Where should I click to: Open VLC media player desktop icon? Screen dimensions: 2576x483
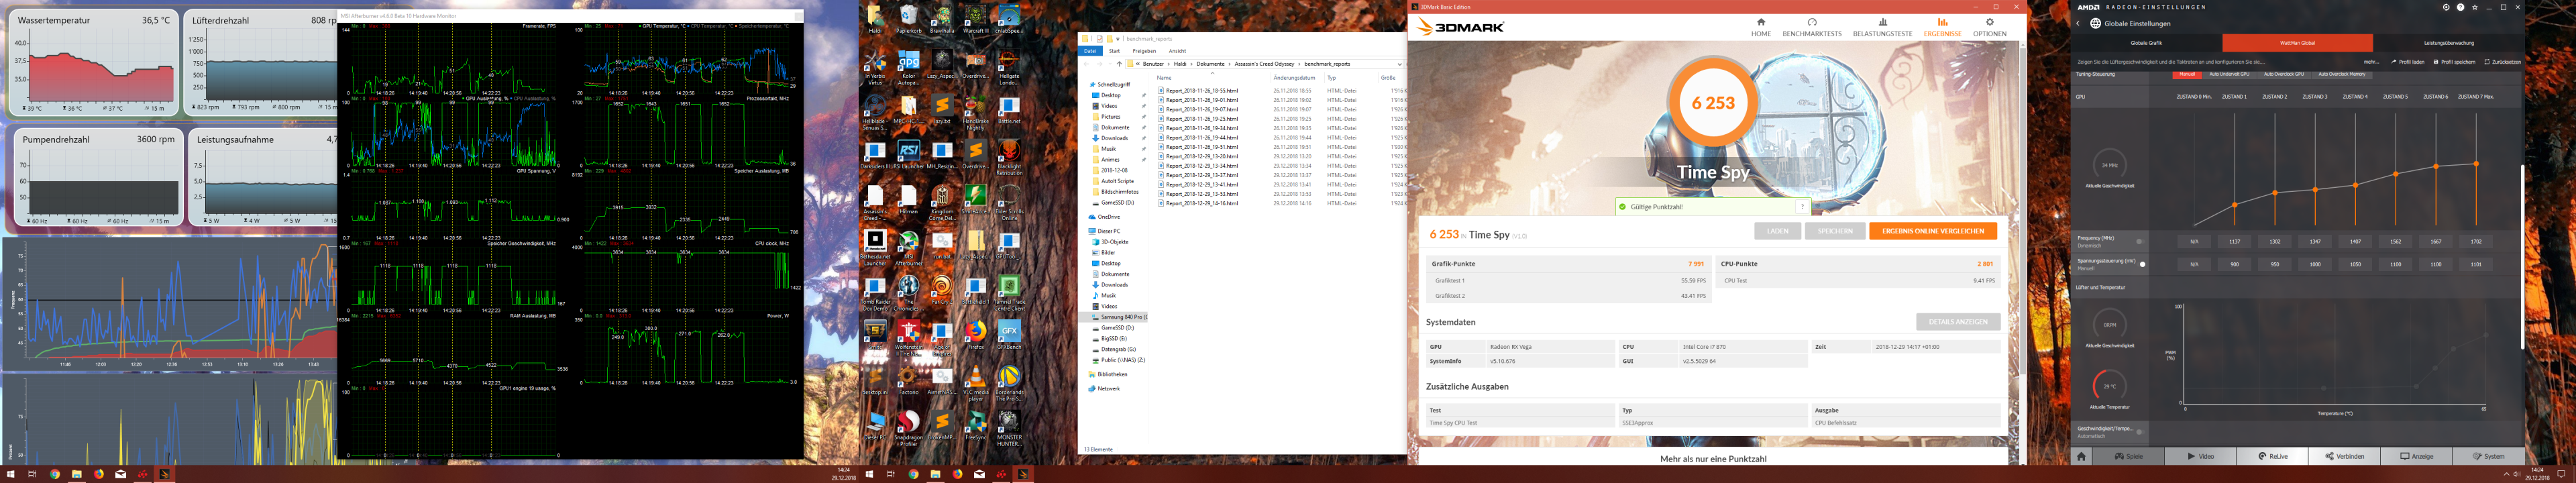[976, 384]
